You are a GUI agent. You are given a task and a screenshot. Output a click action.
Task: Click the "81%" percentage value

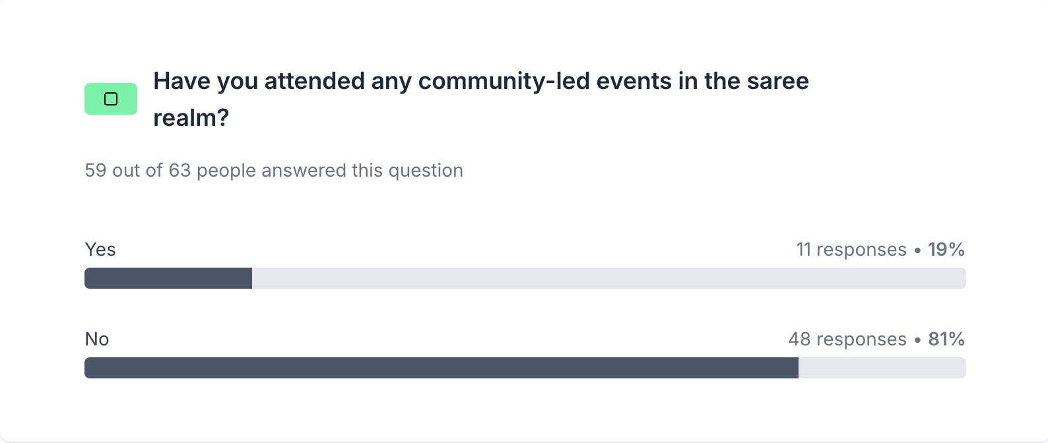click(946, 340)
